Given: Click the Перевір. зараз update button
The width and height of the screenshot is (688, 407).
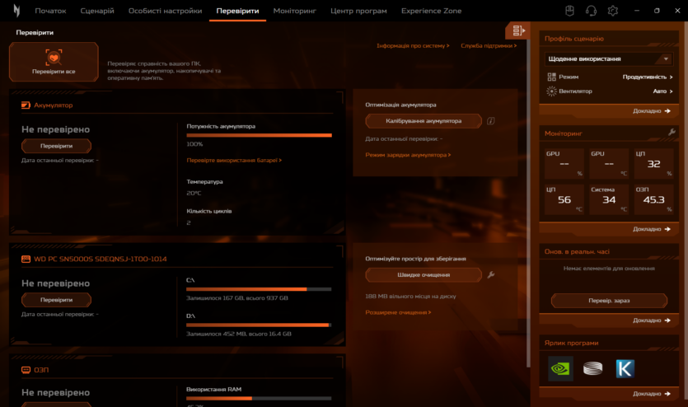Looking at the screenshot, I should pyautogui.click(x=609, y=301).
